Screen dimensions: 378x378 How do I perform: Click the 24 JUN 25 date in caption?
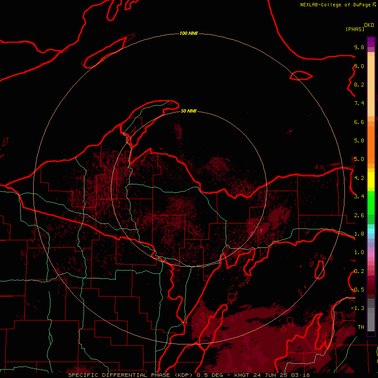[x=270, y=375]
